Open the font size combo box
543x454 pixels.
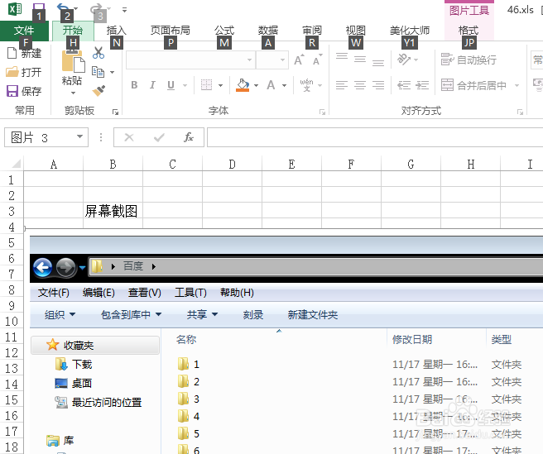point(272,60)
